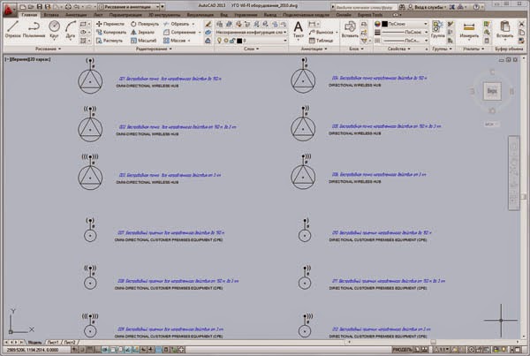Click the Обрезать (Trim) tool
The height and width of the screenshot is (356, 530).
(x=177, y=24)
